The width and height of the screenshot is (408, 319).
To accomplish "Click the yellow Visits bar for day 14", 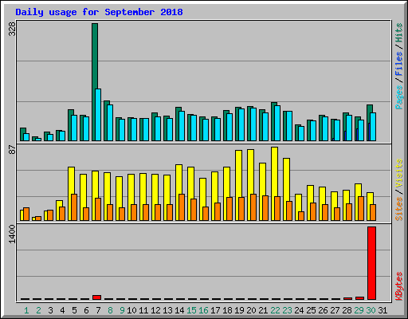I will pyautogui.click(x=178, y=192).
